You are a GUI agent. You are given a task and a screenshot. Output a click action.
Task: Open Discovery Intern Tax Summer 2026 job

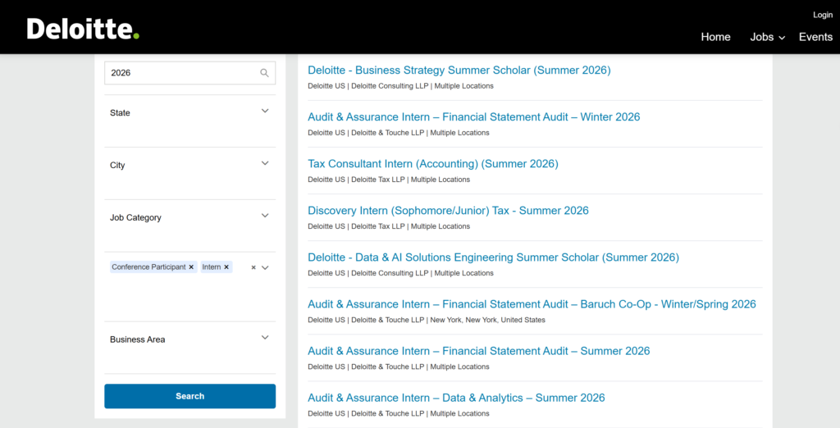pyautogui.click(x=448, y=211)
